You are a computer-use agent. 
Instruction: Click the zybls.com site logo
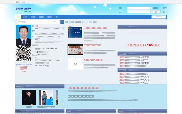point(23,10)
